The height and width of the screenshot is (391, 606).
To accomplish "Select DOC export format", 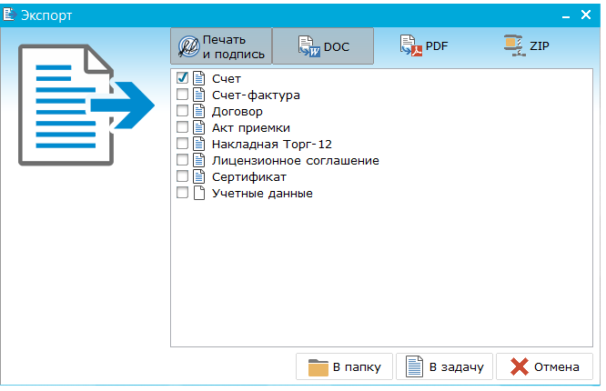I will point(323,46).
